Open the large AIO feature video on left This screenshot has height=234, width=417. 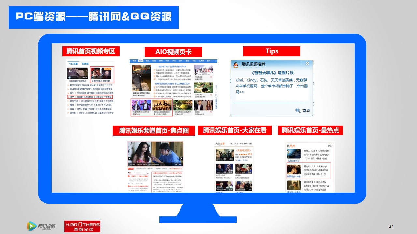pos(141,78)
